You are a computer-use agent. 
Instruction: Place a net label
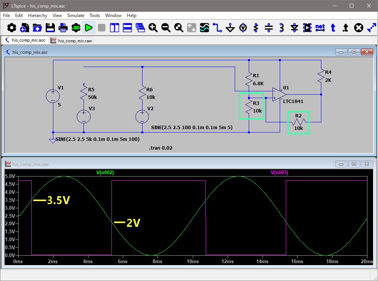tap(320, 27)
